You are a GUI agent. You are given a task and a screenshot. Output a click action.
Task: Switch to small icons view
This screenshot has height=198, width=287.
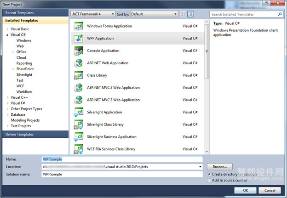pyautogui.click(x=183, y=14)
